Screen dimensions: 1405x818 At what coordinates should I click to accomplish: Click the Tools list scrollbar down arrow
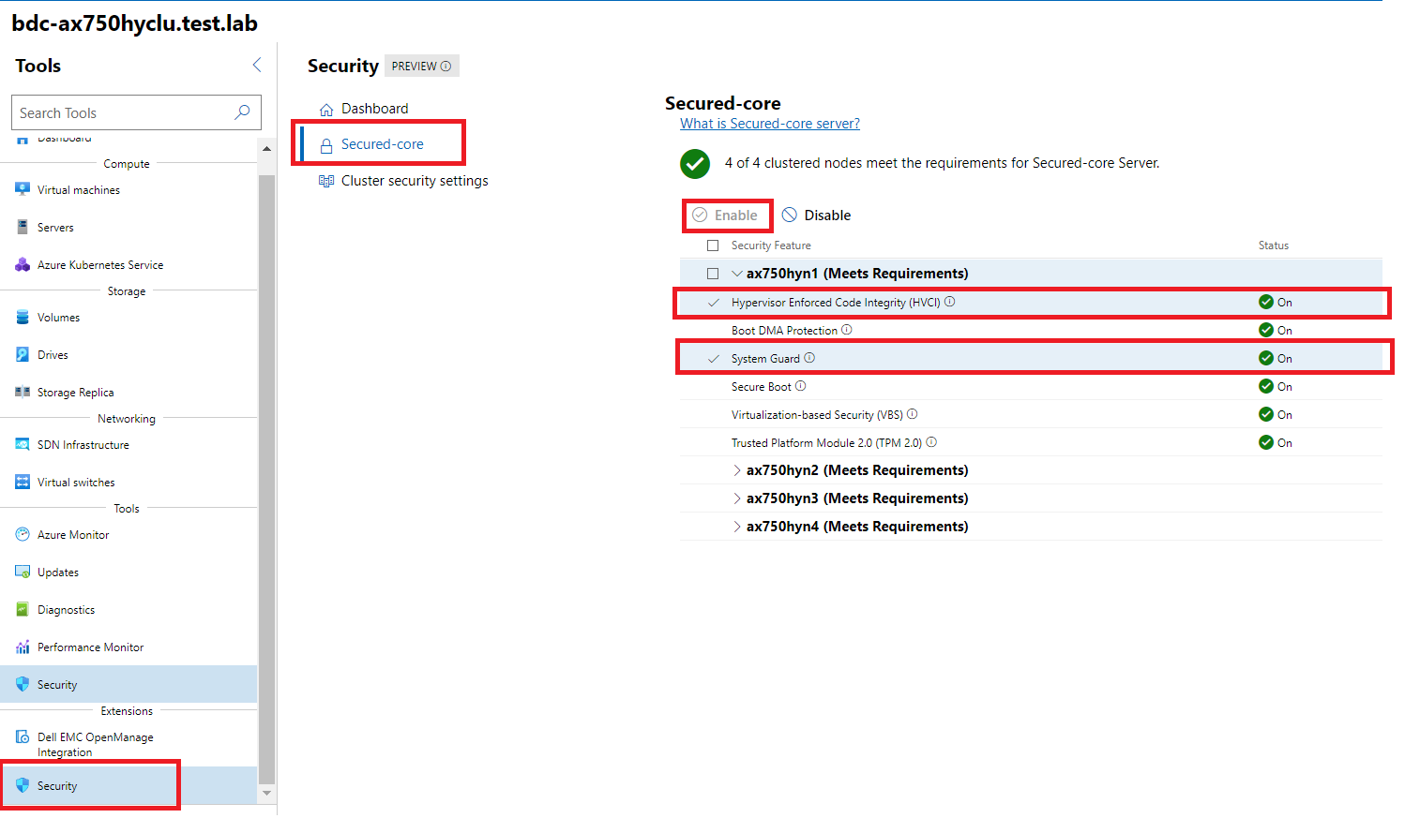tap(266, 793)
